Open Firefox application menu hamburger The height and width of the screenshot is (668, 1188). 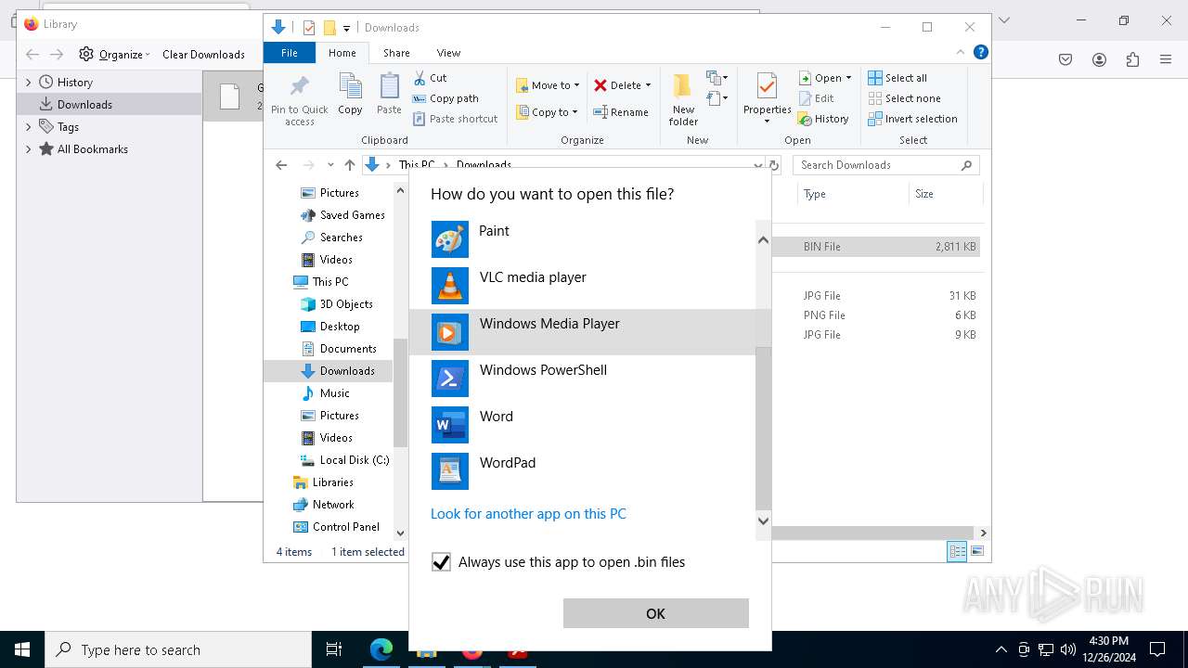pyautogui.click(x=1166, y=59)
